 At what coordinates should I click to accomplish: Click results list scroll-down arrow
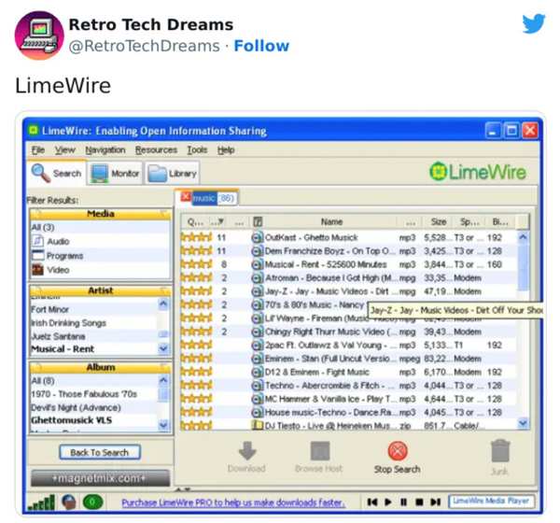(524, 423)
